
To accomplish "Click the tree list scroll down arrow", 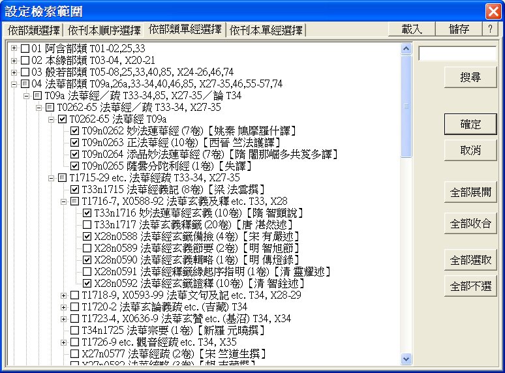I will pyautogui.click(x=406, y=359).
